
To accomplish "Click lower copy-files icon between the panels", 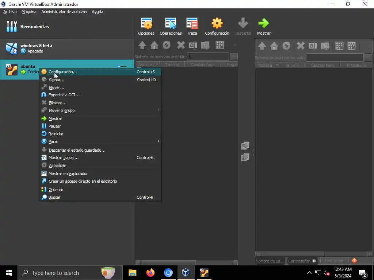I will [x=245, y=157].
